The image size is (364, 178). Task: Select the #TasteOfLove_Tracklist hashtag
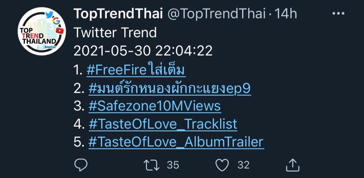click(x=163, y=125)
